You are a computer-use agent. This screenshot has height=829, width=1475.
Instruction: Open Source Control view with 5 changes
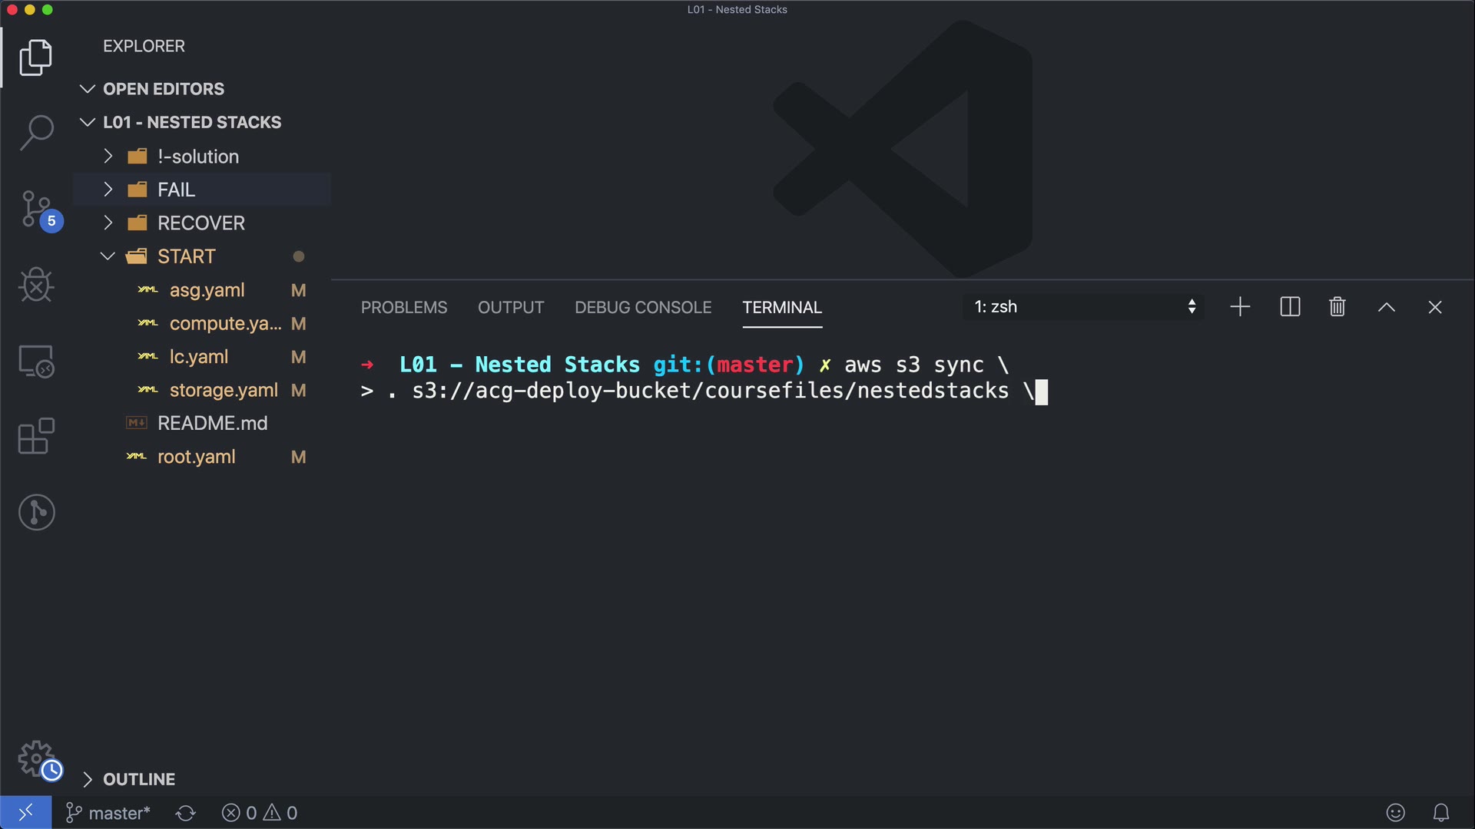(x=36, y=210)
